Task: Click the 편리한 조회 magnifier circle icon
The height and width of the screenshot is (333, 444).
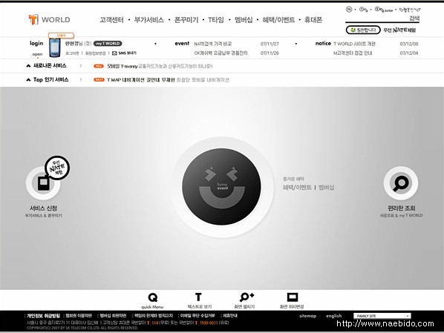Action: coord(401,183)
